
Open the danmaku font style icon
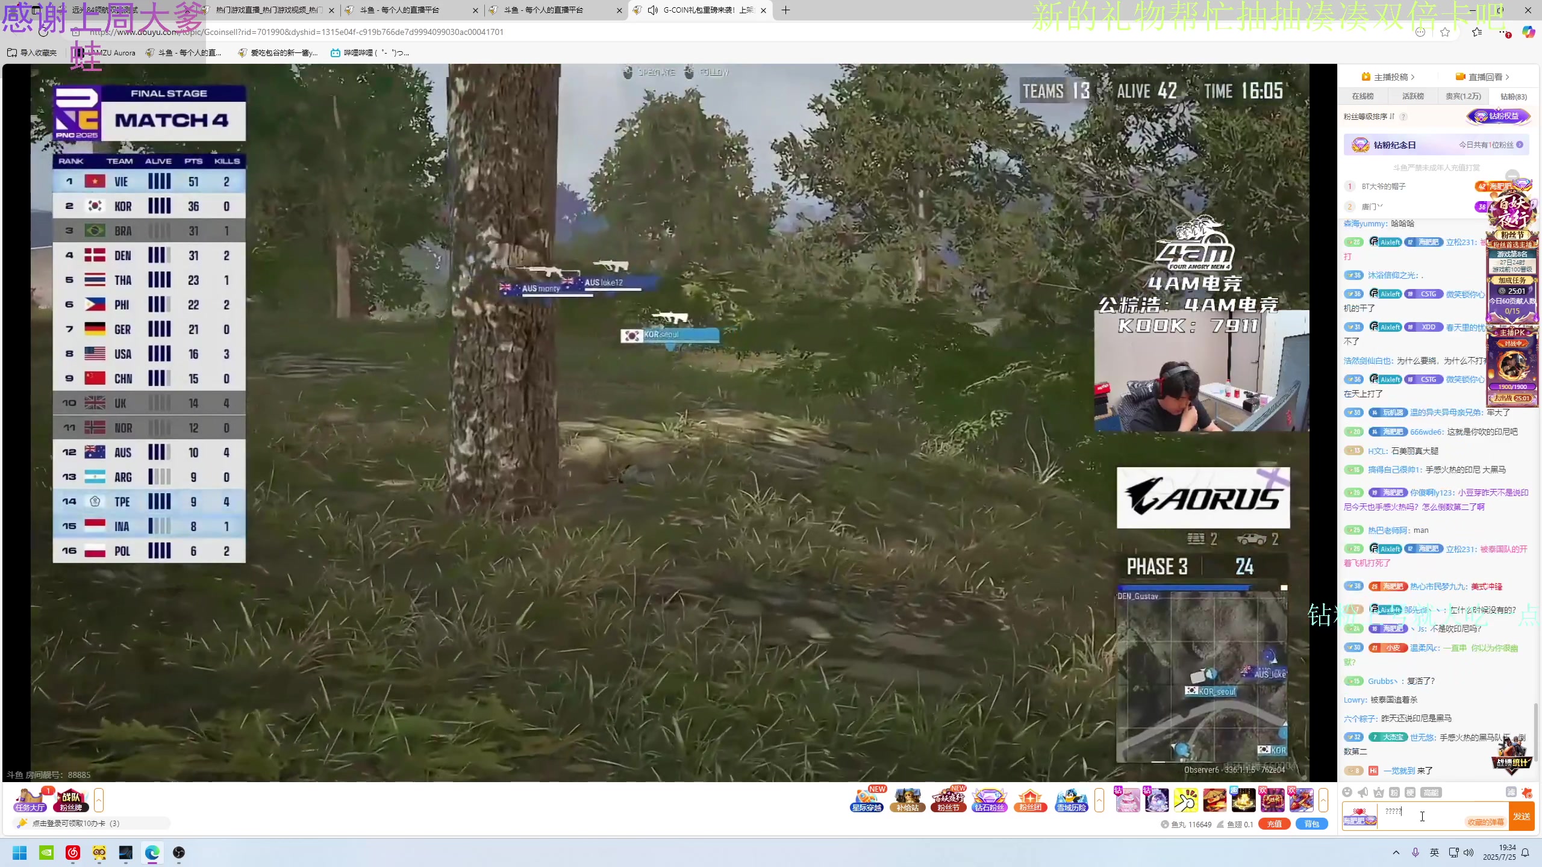1378,792
